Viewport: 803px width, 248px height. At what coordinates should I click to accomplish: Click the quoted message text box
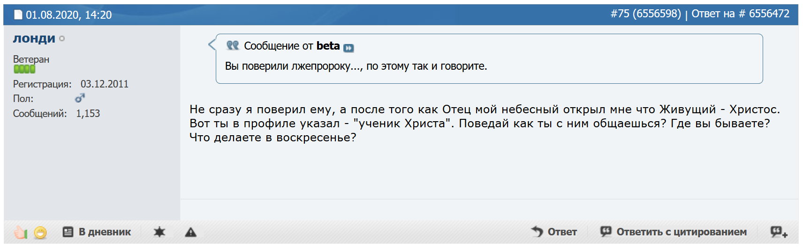coord(489,59)
